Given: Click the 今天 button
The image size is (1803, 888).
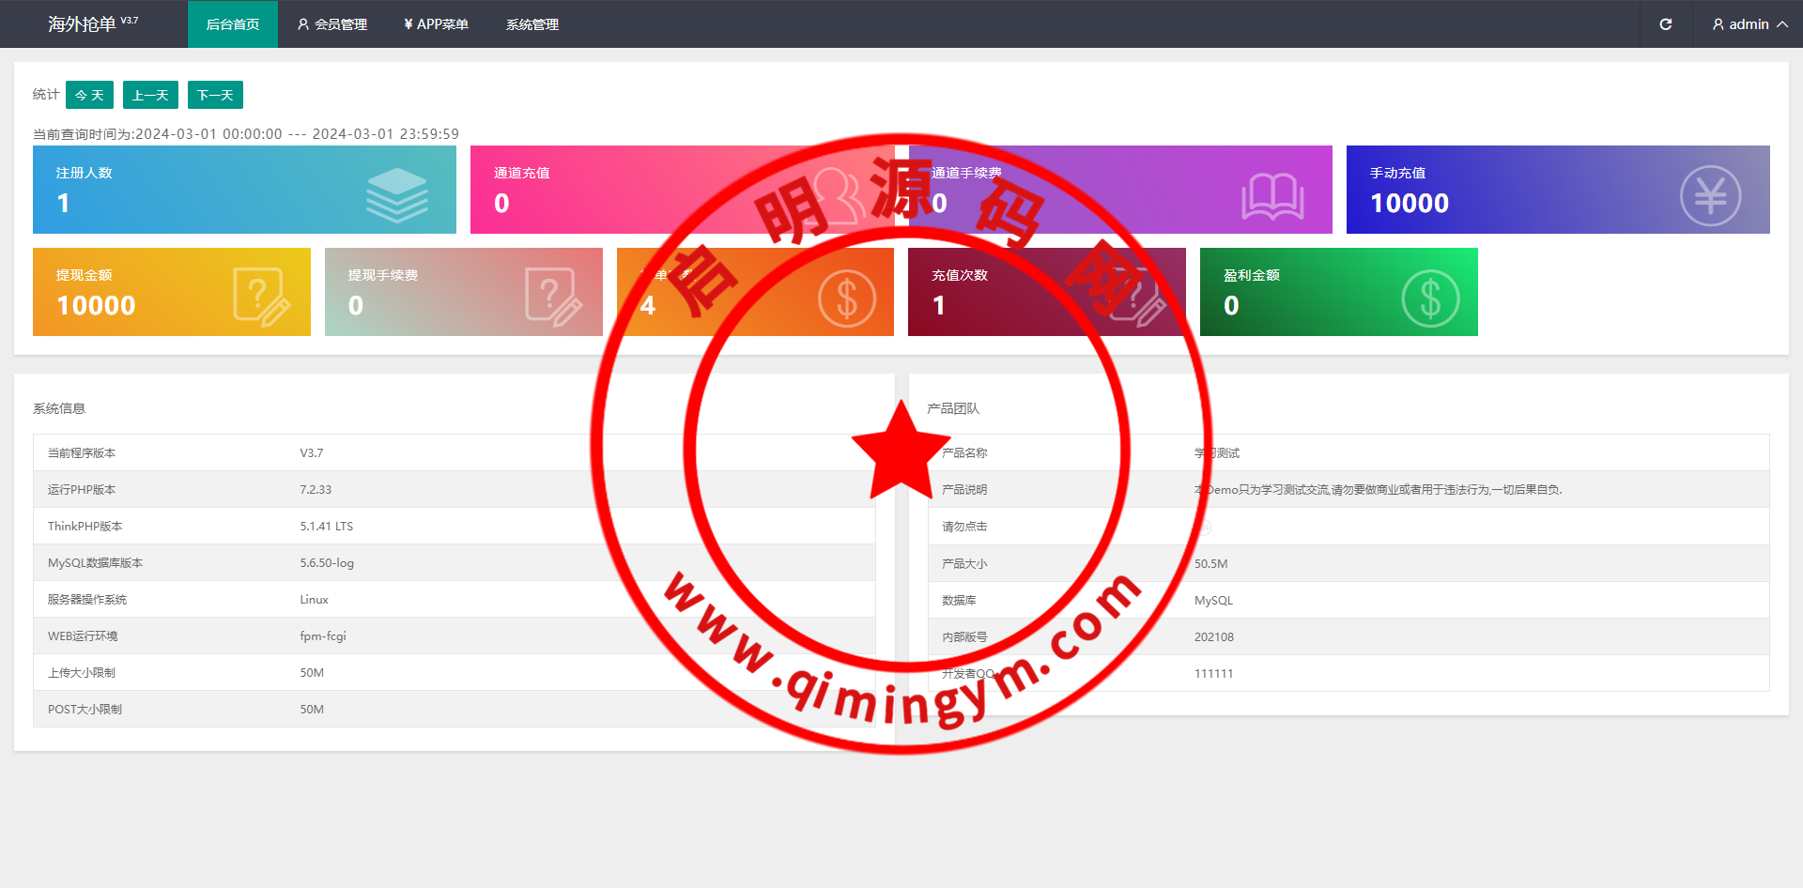Looking at the screenshot, I should (89, 95).
